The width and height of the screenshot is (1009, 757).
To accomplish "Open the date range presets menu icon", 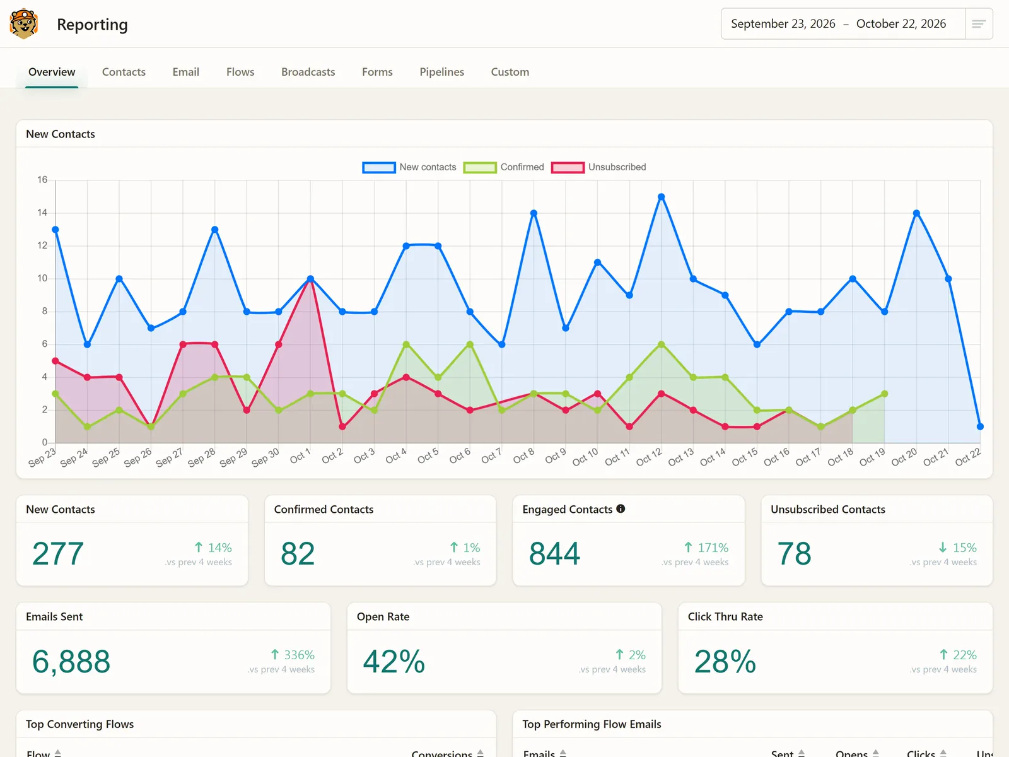I will point(979,24).
